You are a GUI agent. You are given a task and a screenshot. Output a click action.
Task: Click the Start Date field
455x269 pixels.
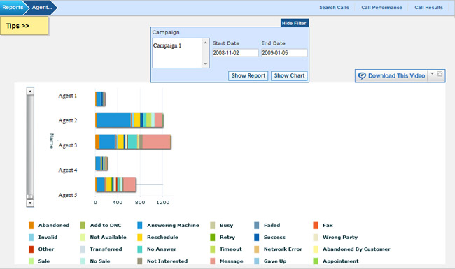click(x=235, y=53)
